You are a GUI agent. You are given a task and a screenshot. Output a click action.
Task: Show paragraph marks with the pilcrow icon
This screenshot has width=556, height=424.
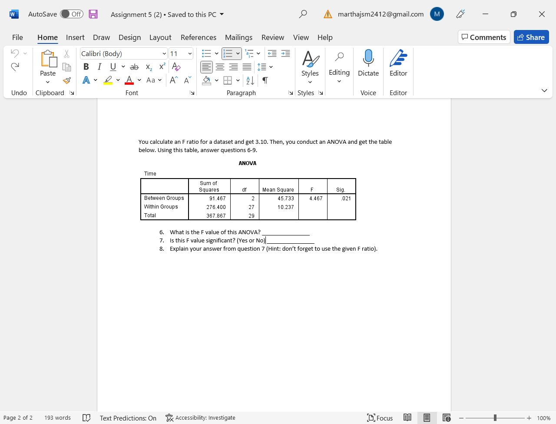(x=265, y=80)
